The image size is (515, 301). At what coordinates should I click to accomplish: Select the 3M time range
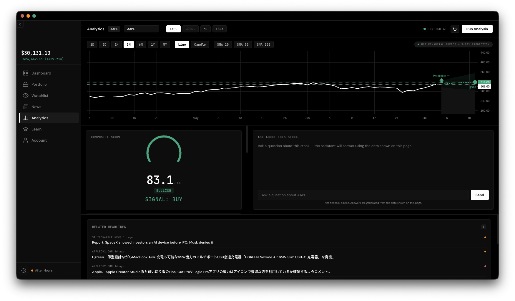129,44
